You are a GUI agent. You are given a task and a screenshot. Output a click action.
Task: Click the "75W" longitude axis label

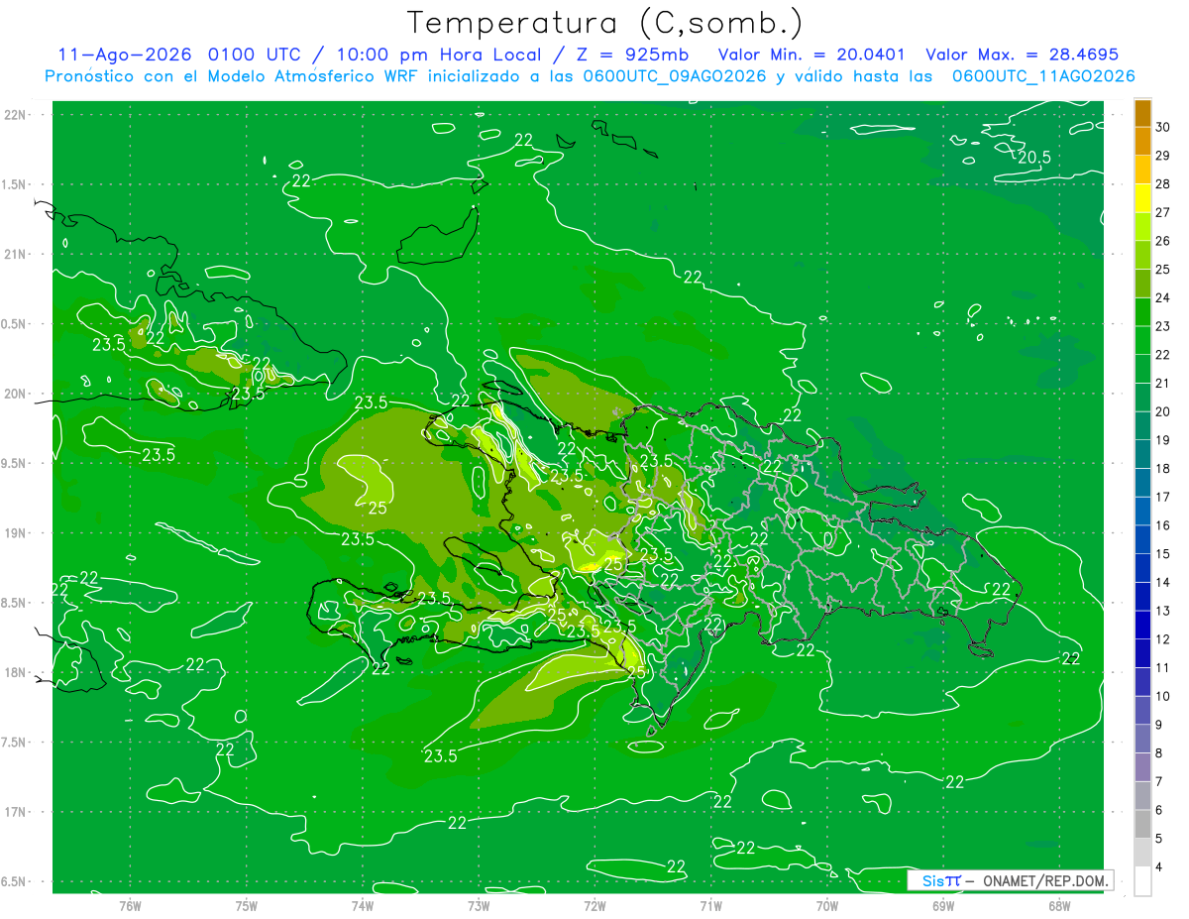coord(247,905)
